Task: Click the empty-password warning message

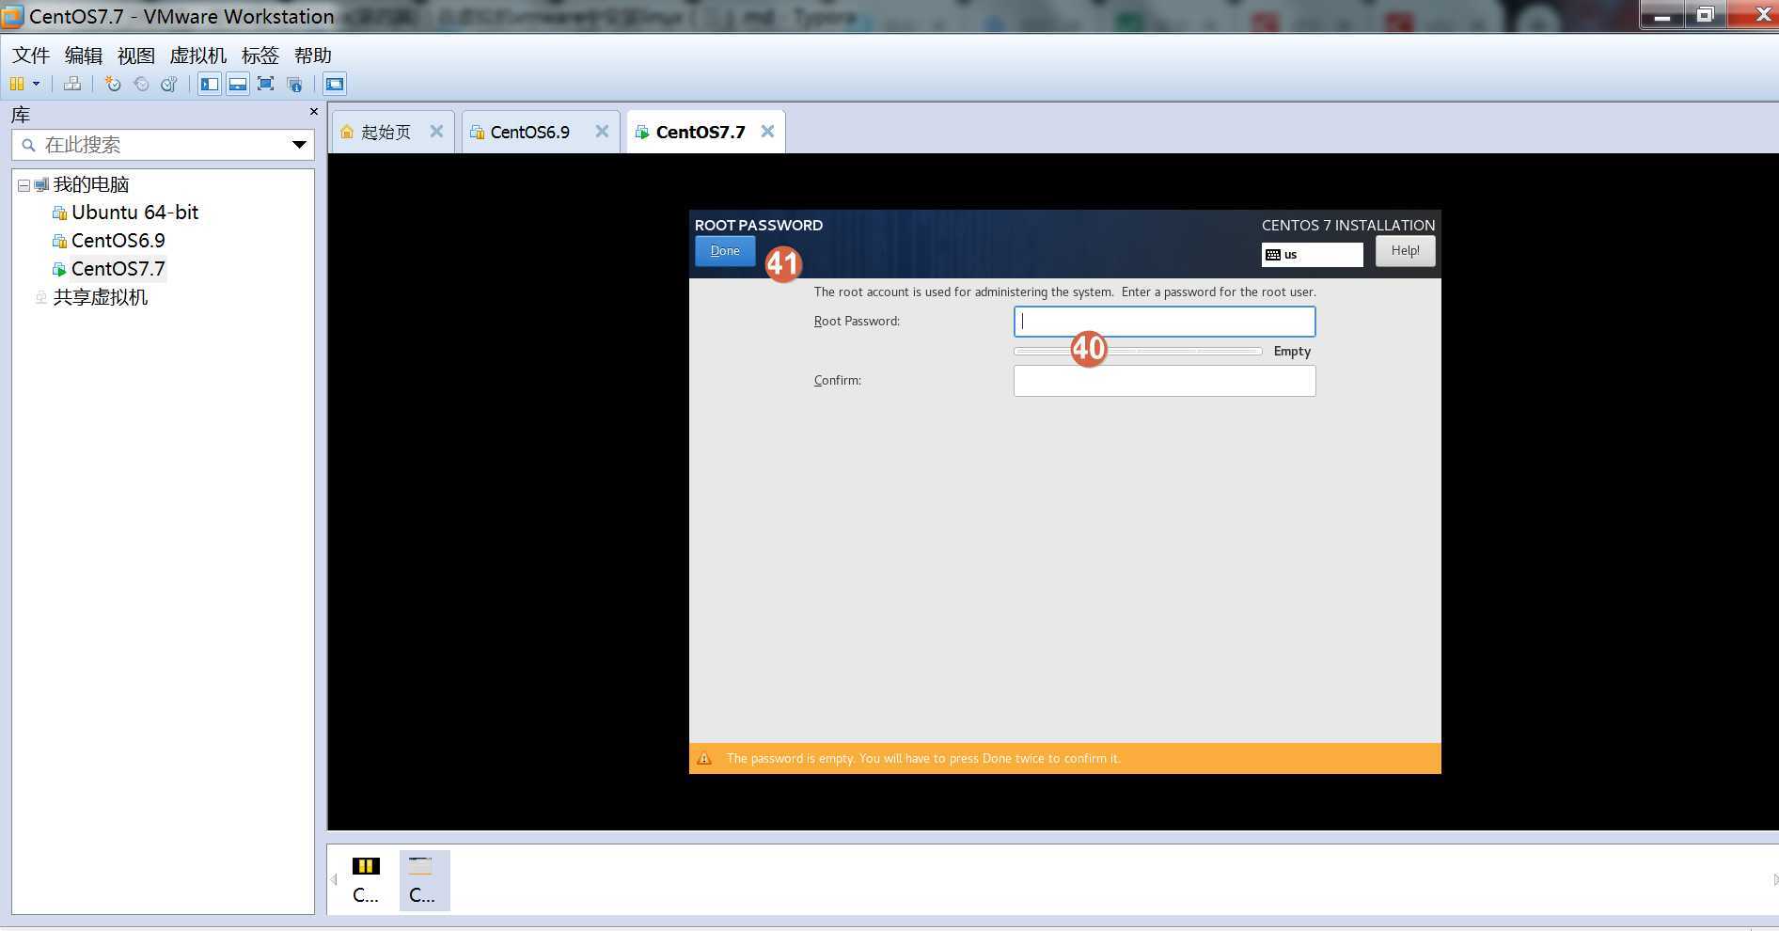Action: (x=923, y=759)
